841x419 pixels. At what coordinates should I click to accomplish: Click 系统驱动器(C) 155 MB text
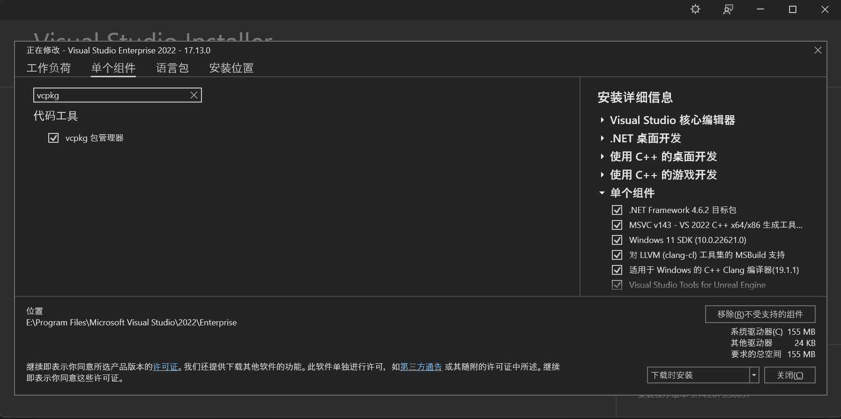pos(773,331)
